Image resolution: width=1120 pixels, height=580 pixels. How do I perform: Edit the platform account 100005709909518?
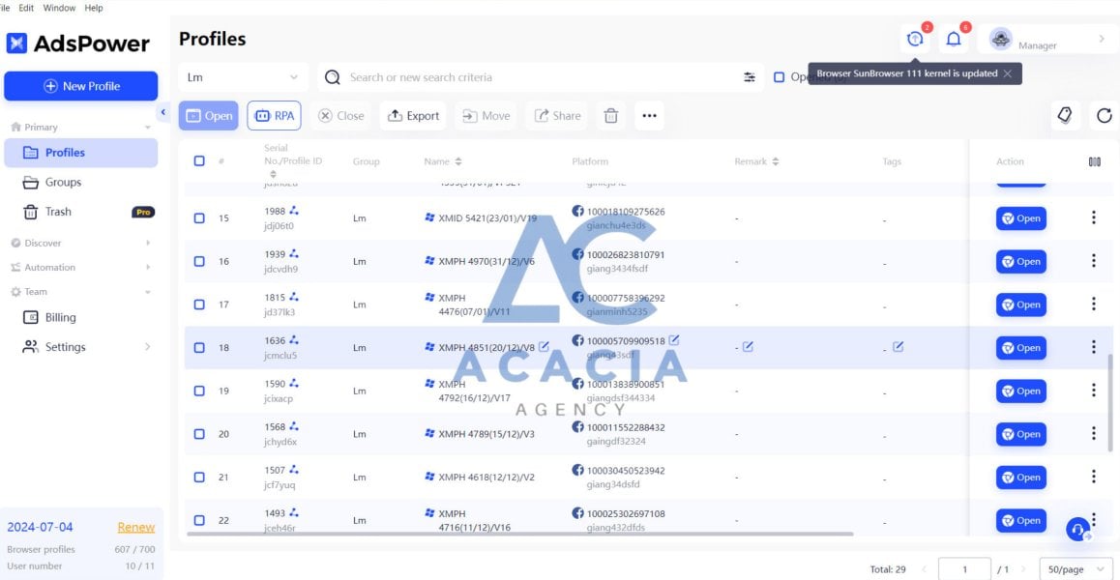(x=673, y=340)
